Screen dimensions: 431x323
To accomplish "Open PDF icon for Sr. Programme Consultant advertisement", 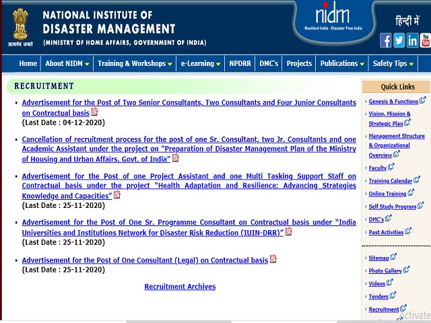I will 289,231.
